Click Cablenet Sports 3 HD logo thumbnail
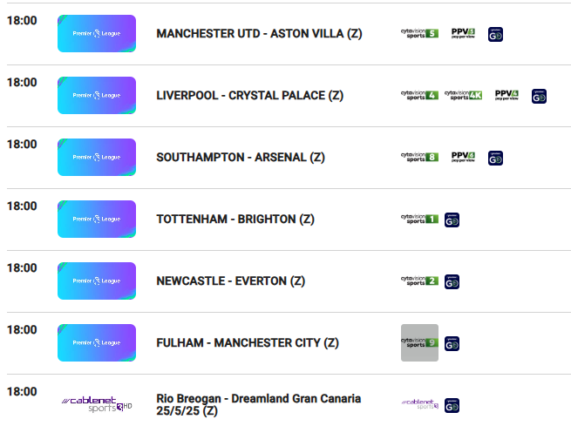571x426 pixels. 97,404
